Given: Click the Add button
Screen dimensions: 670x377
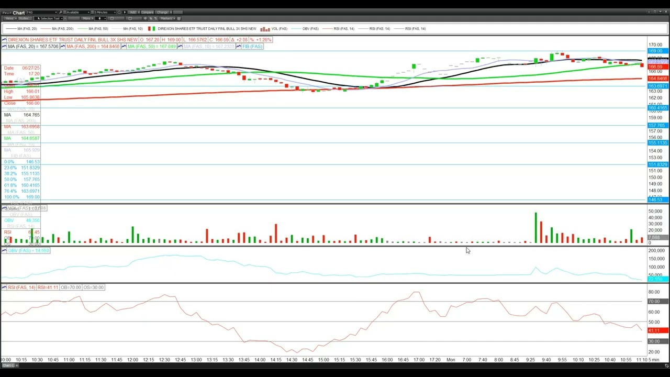Looking at the screenshot, I should point(132,12).
